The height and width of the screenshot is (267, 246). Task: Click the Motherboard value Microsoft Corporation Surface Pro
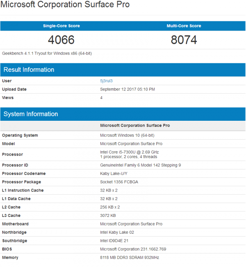pos(131,224)
